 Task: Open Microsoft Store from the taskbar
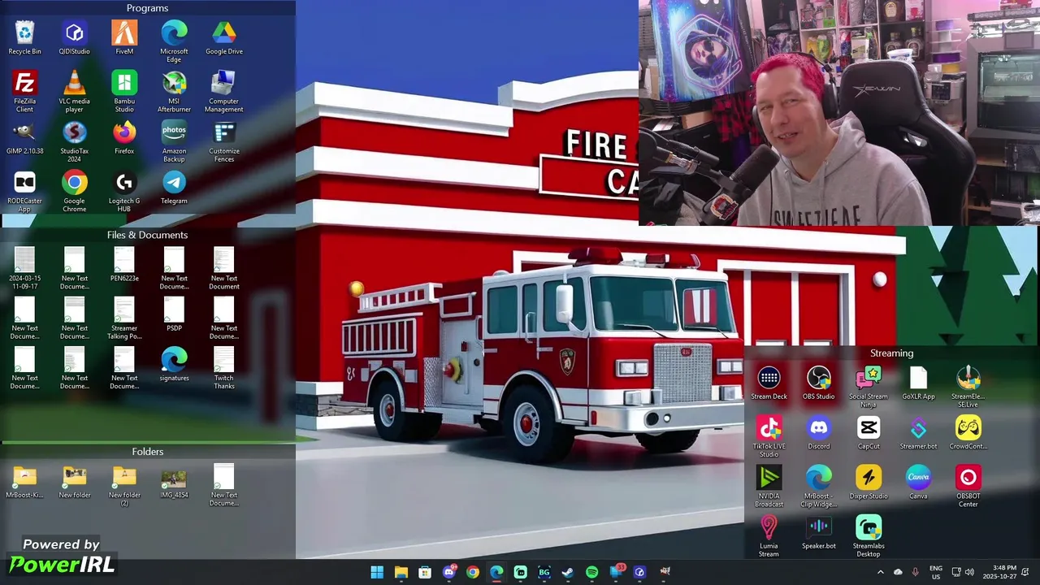[425, 572]
